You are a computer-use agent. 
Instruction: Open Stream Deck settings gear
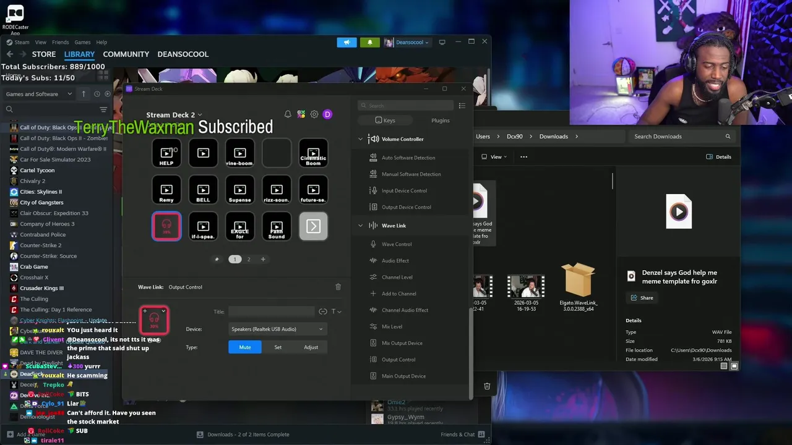pyautogui.click(x=314, y=114)
